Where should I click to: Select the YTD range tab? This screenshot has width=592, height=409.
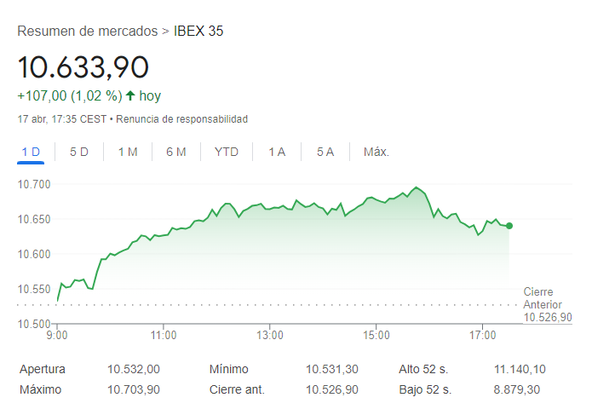227,152
